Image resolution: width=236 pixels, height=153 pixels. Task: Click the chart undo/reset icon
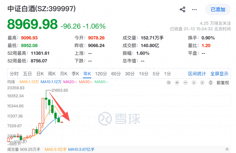(169, 83)
